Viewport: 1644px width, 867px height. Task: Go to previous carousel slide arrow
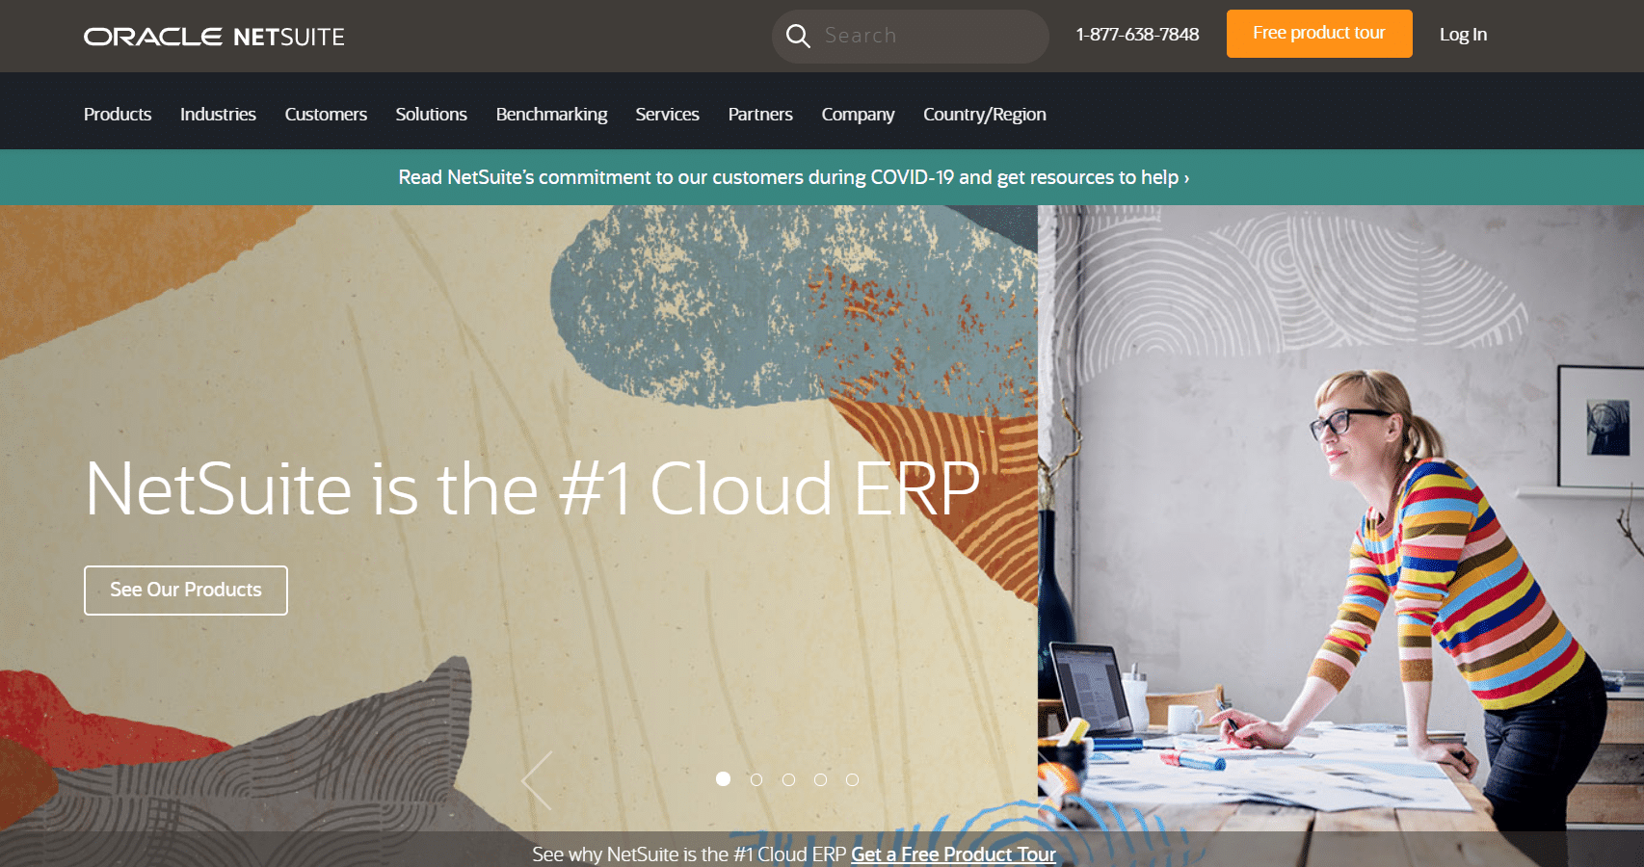click(x=537, y=780)
